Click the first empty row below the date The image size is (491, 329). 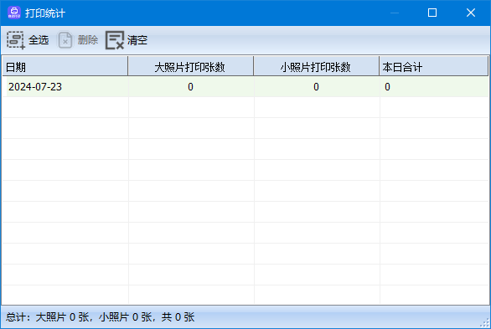click(245, 107)
